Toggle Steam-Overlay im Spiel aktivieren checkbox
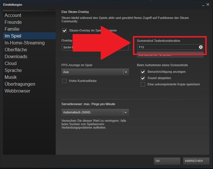The height and width of the screenshot is (169, 213). [x=64, y=30]
